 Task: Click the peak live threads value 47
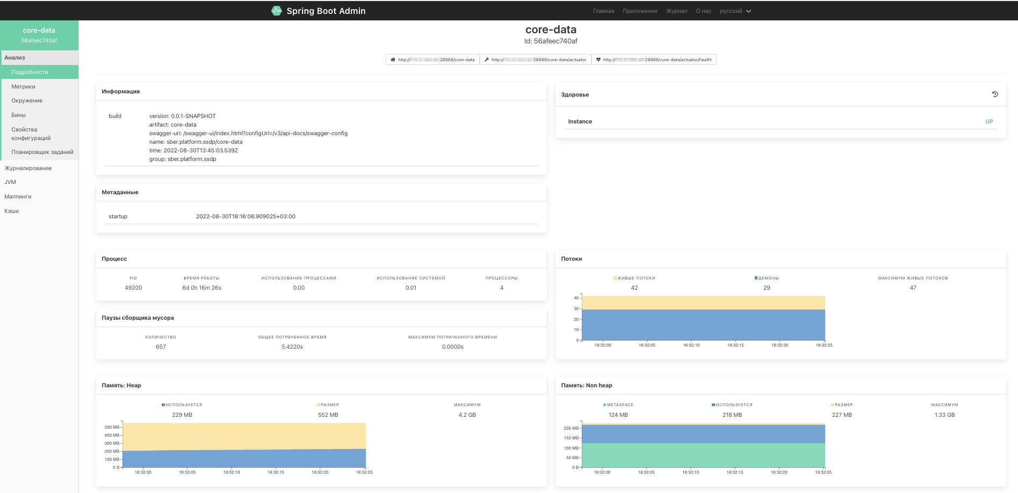coord(913,288)
